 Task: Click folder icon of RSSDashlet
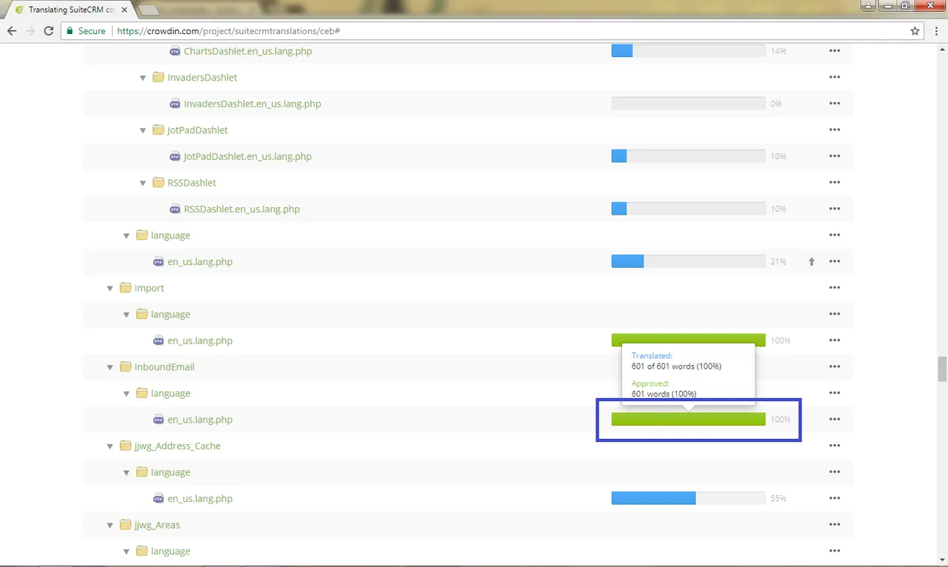tap(158, 182)
